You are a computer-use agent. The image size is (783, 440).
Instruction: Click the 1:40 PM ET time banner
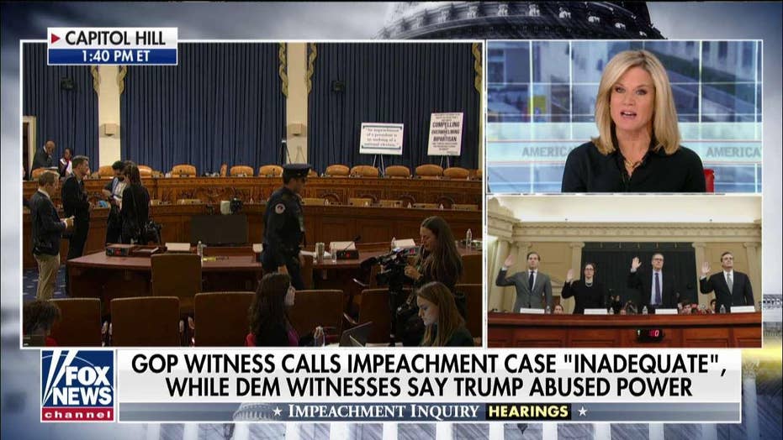[x=113, y=56]
